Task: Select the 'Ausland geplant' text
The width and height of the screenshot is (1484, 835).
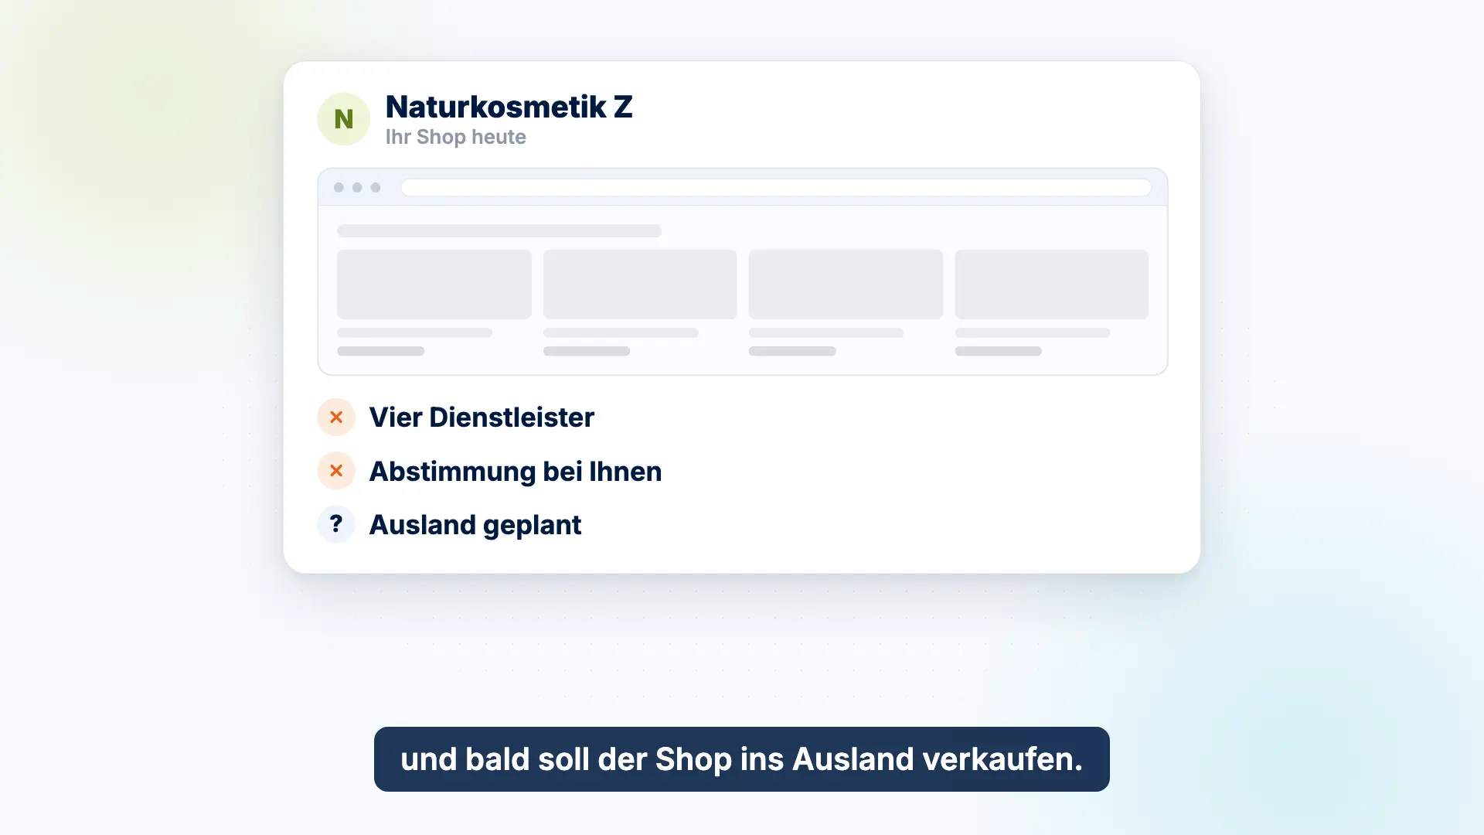Action: 475,525
